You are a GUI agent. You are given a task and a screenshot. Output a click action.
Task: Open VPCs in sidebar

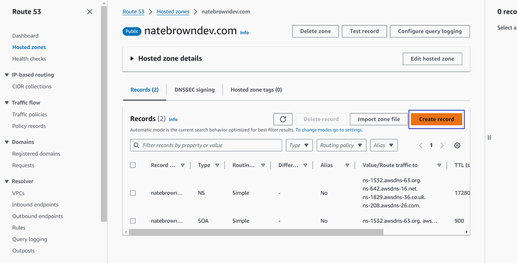pos(19,193)
